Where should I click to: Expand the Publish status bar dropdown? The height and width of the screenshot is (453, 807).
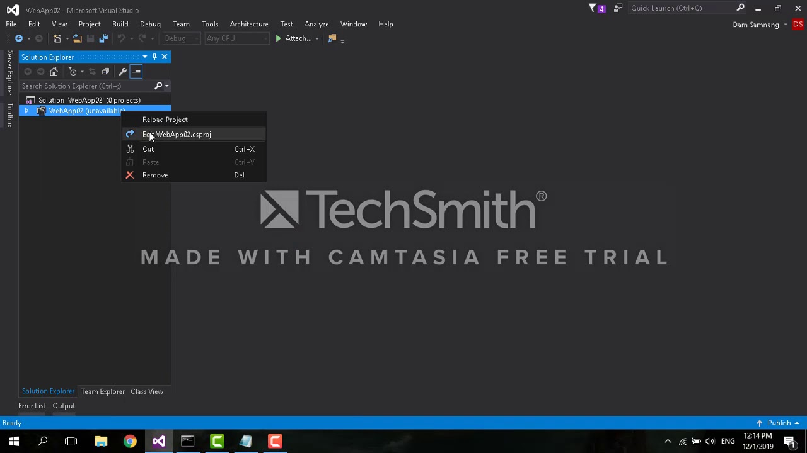click(797, 423)
